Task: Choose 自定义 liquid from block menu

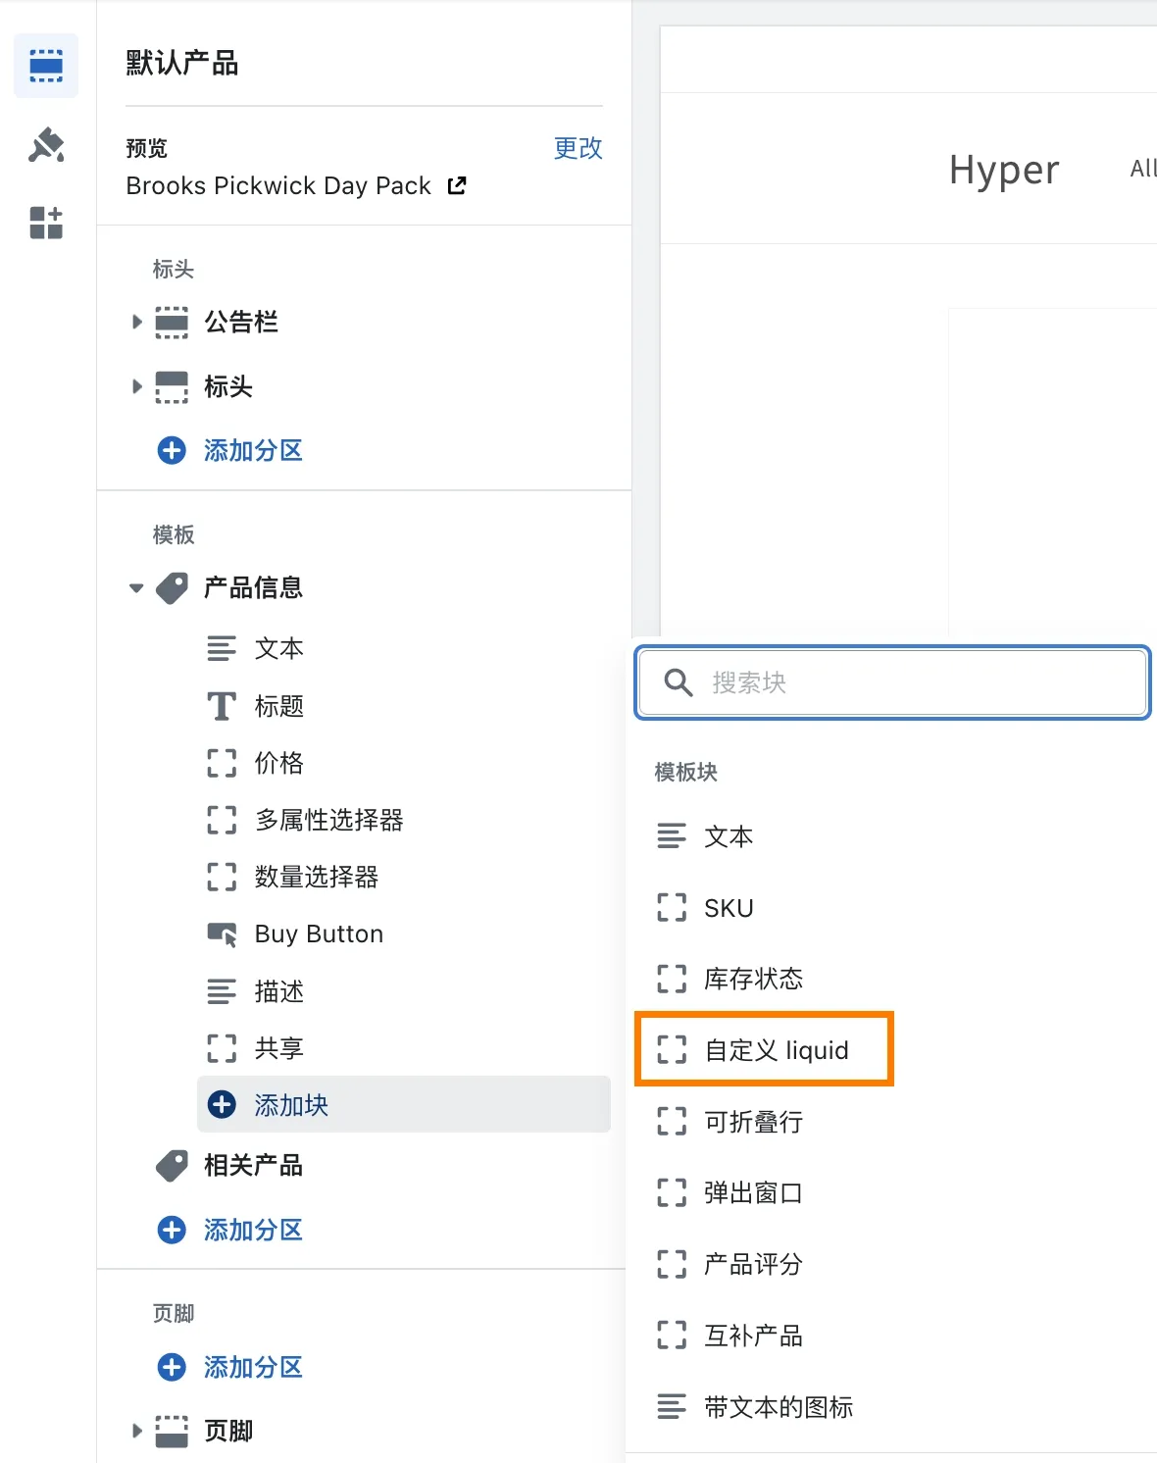Action: (x=776, y=1049)
